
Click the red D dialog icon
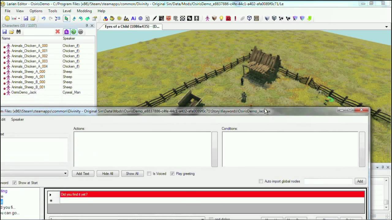click(x=228, y=18)
